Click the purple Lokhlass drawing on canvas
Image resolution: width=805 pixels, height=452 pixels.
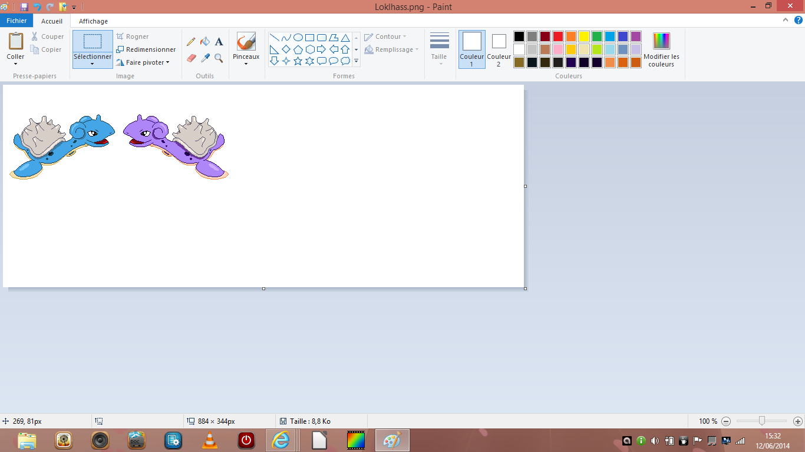(176, 147)
